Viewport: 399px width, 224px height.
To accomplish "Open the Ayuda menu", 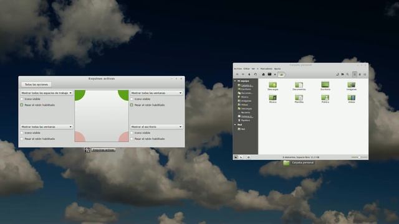I will 277,68.
